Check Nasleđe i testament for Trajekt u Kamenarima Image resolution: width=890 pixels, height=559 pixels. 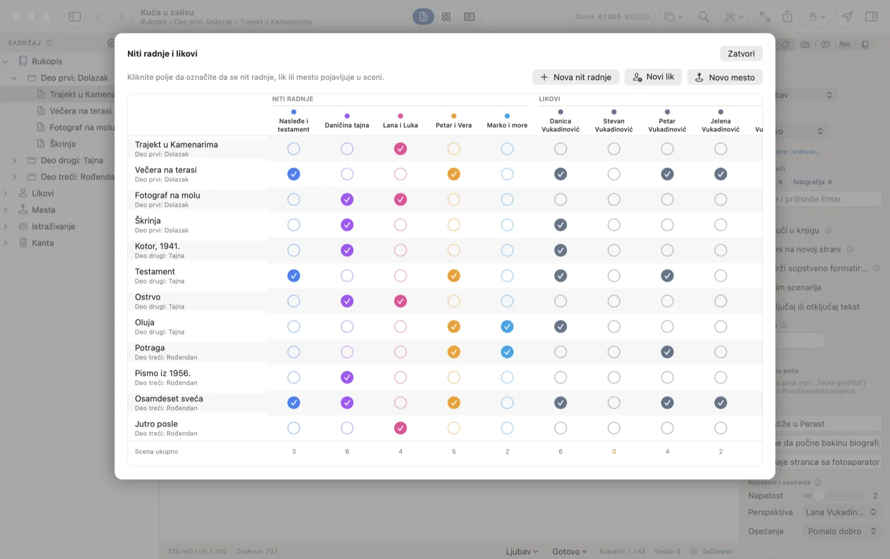pyautogui.click(x=294, y=149)
